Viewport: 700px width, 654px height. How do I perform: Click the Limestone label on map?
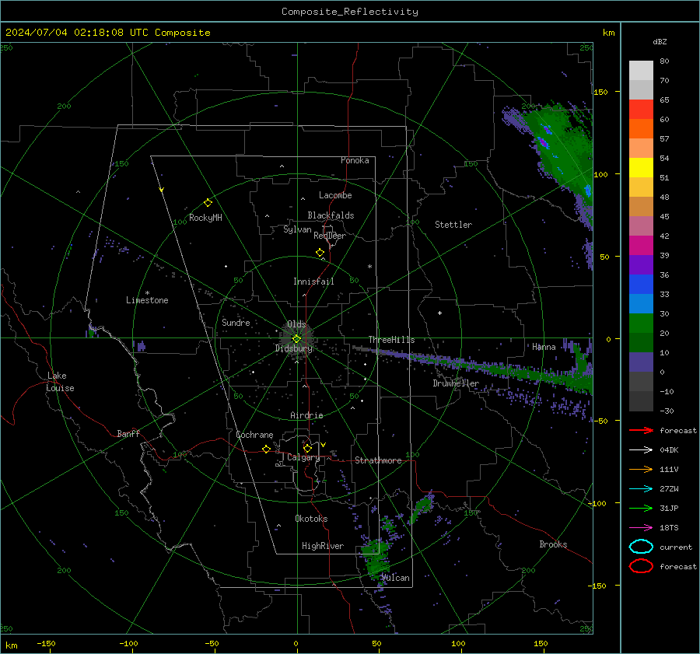(147, 300)
